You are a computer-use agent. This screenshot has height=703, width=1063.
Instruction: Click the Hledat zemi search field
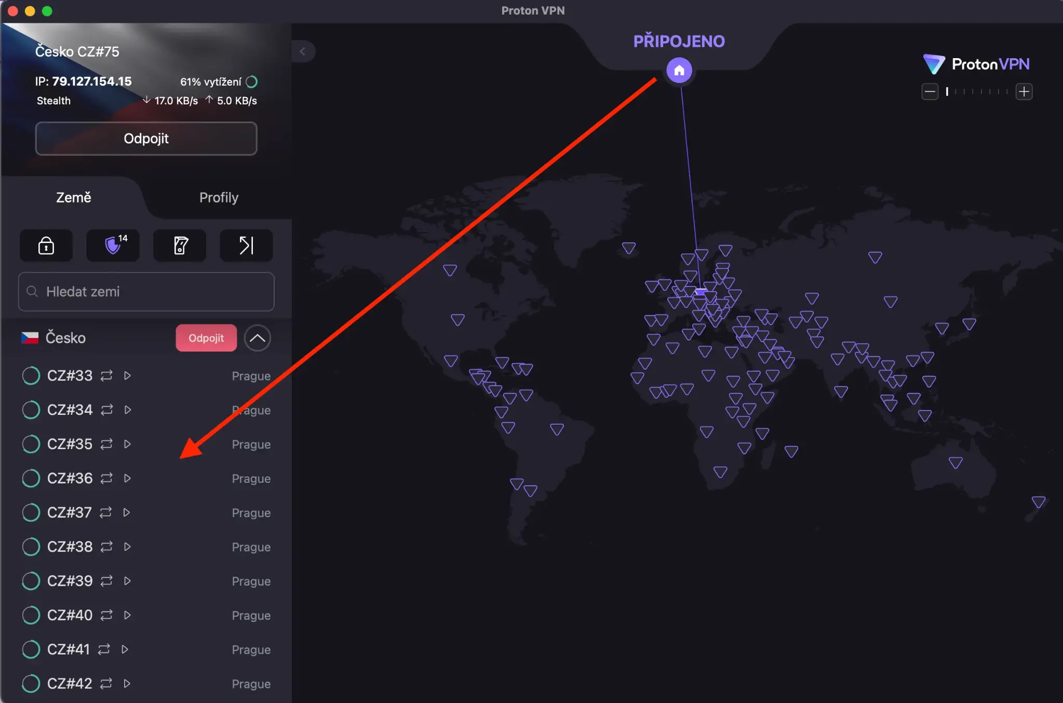tap(146, 292)
